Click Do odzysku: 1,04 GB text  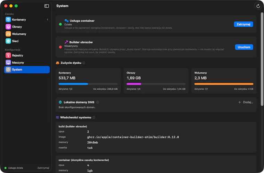pos(174,89)
